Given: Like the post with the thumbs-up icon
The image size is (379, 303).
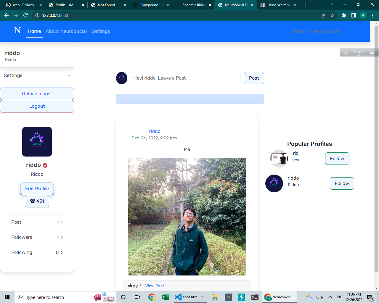Looking at the screenshot, I should point(130,286).
